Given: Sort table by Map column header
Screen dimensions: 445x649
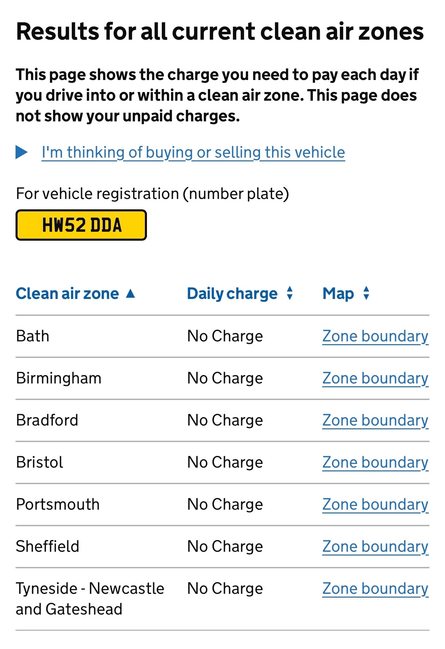Looking at the screenshot, I should pyautogui.click(x=338, y=293).
